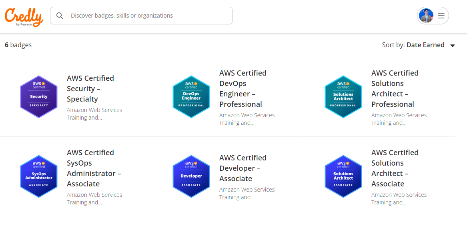Click the Developer Associate badge image
This screenshot has width=467, height=226.
pos(191,176)
